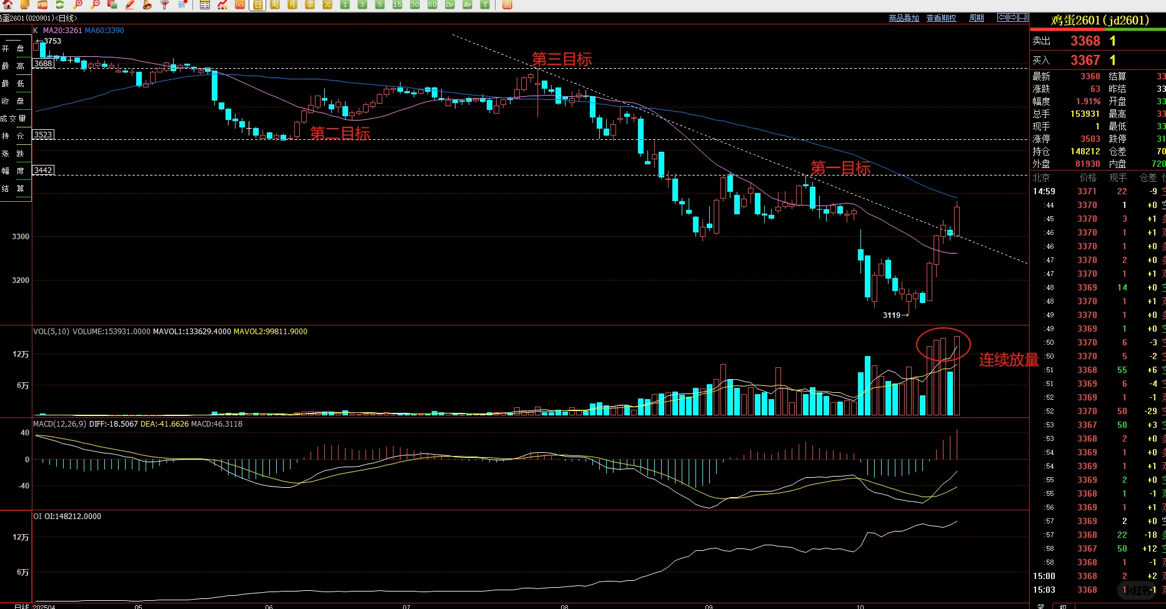Select the 3523 price line label
Screen dimensions: 1166x609
pos(43,135)
